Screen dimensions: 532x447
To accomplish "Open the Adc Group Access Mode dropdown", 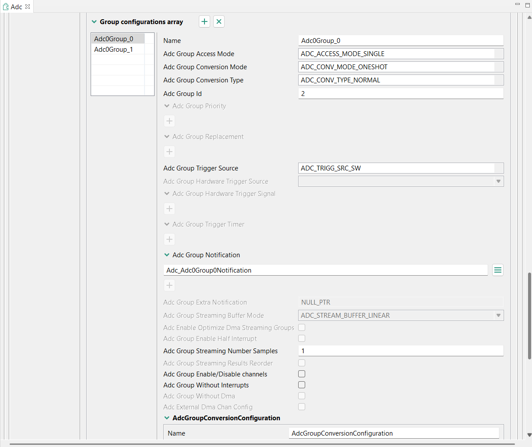I will click(x=498, y=53).
